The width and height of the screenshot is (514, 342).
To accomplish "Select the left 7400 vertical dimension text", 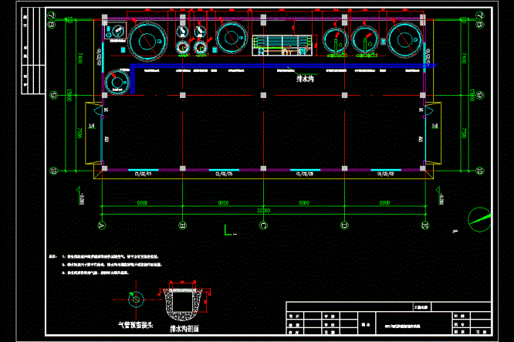I will tap(80, 58).
